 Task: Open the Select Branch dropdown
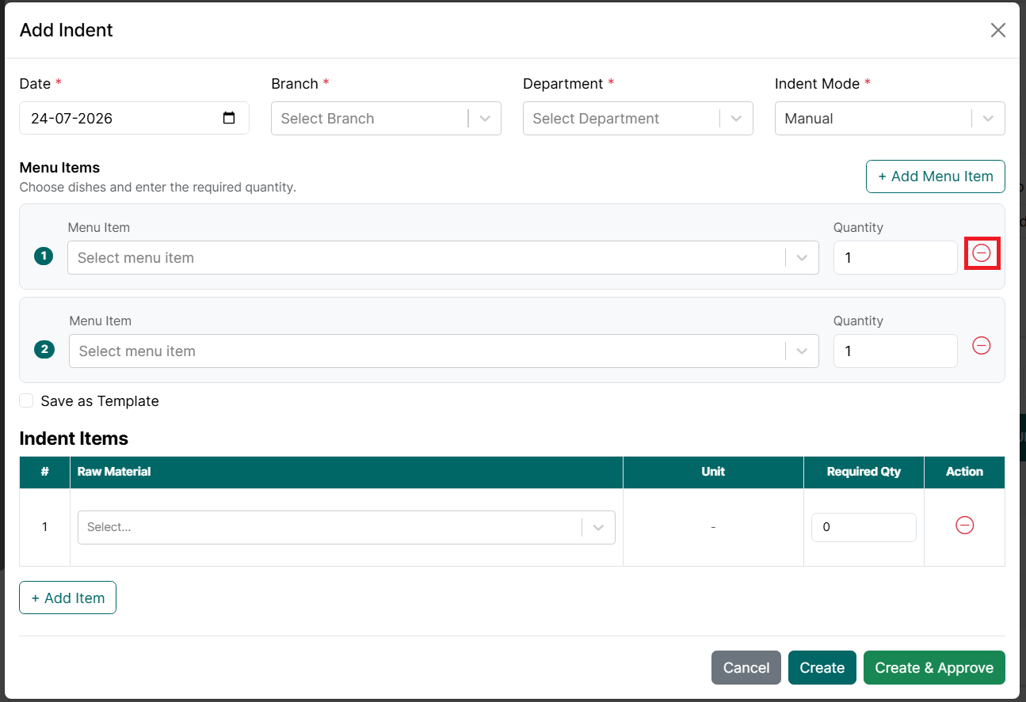pyautogui.click(x=386, y=118)
